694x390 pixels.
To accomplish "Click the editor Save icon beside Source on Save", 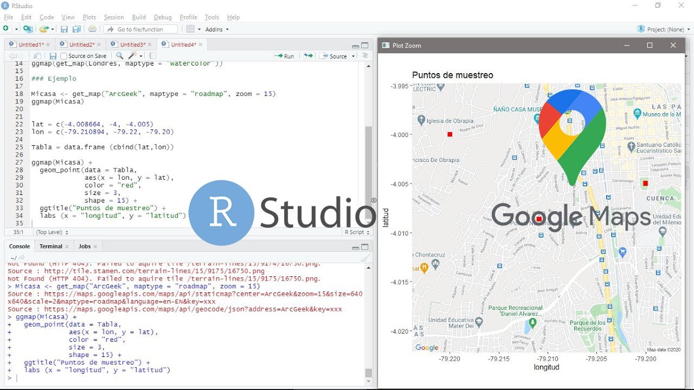I will coord(53,56).
